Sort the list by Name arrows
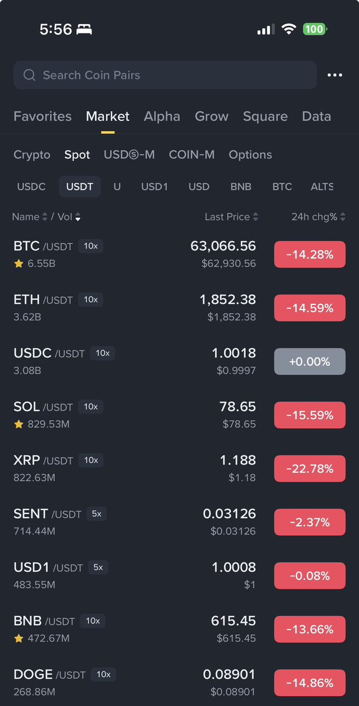Image resolution: width=359 pixels, height=706 pixels. tap(44, 217)
